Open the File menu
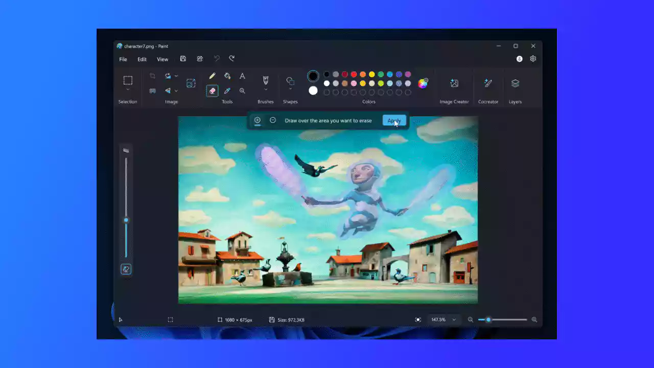Screen dimensions: 654x368 click(123, 59)
